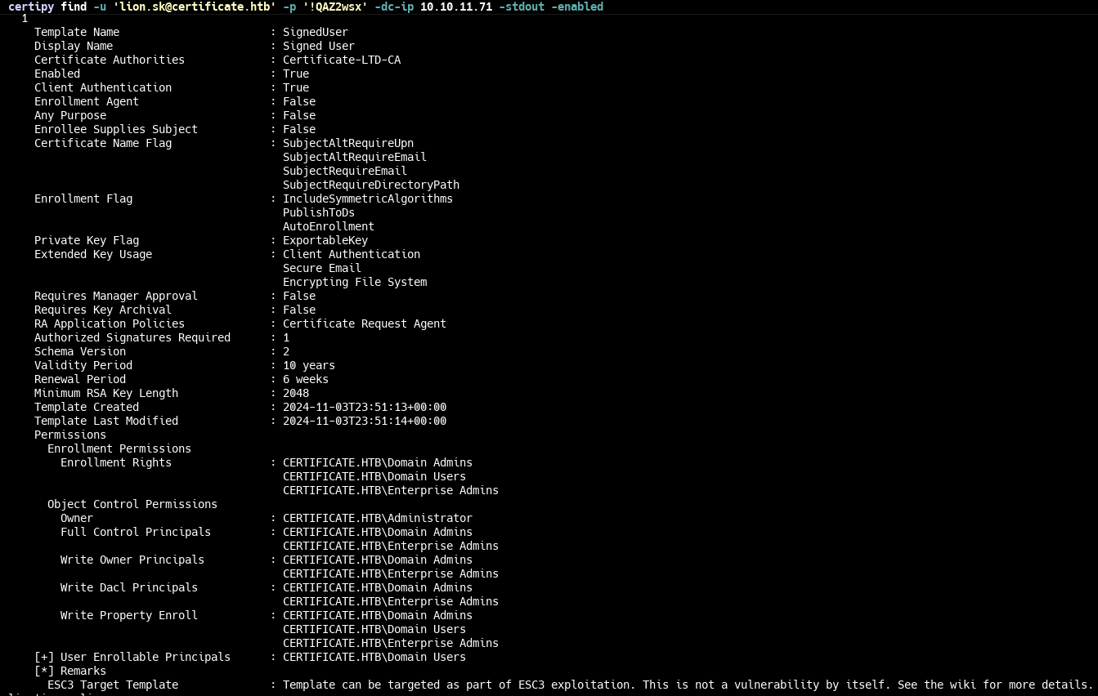Click the ESC3 Target Template label
This screenshot has height=696, width=1098.
[x=112, y=685]
